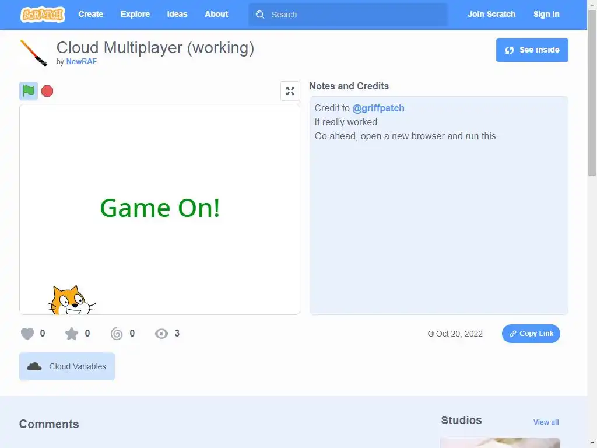This screenshot has height=448, width=597.
Task: Click the See inside button
Action: 532,50
